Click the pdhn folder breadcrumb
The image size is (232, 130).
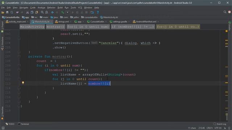tap(75, 17)
